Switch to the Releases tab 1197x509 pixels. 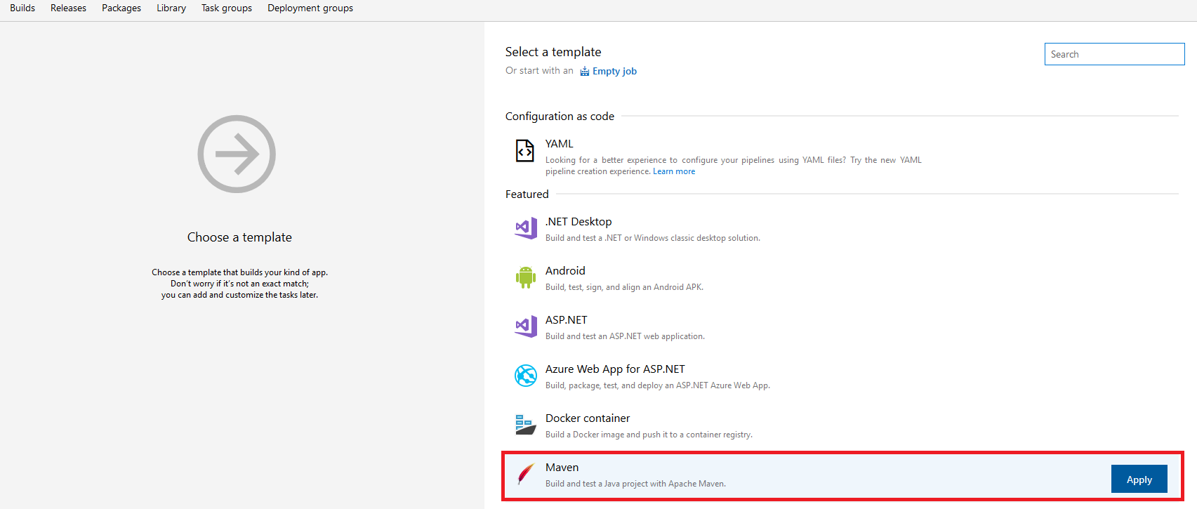[68, 8]
